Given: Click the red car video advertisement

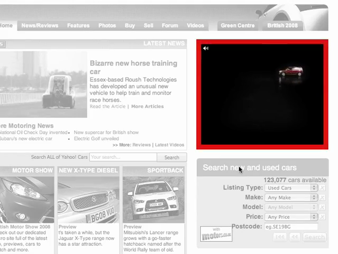Looking at the screenshot, I should coord(262,94).
